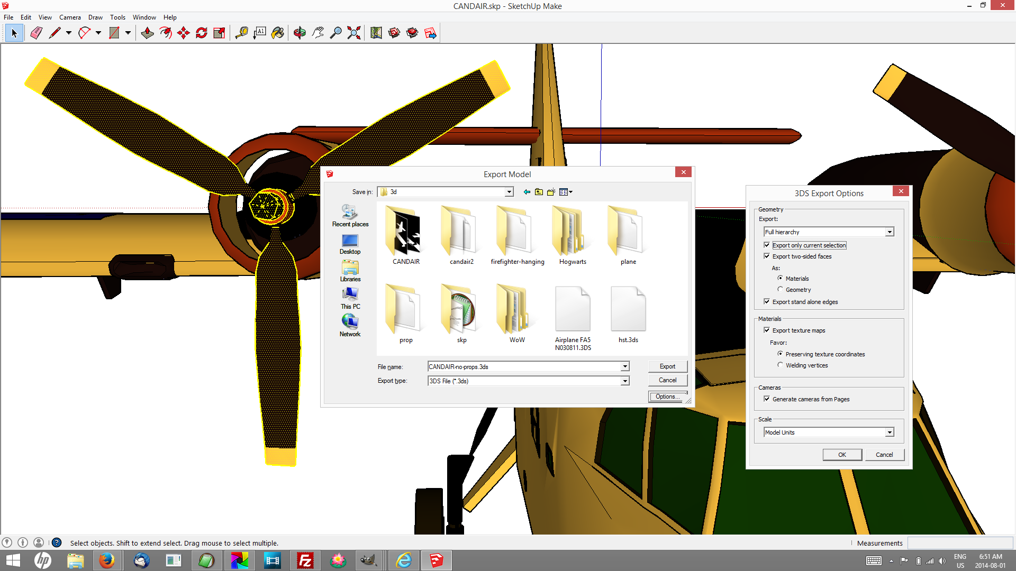Open status bar help question icon
This screenshot has width=1016, height=571.
(x=57, y=542)
